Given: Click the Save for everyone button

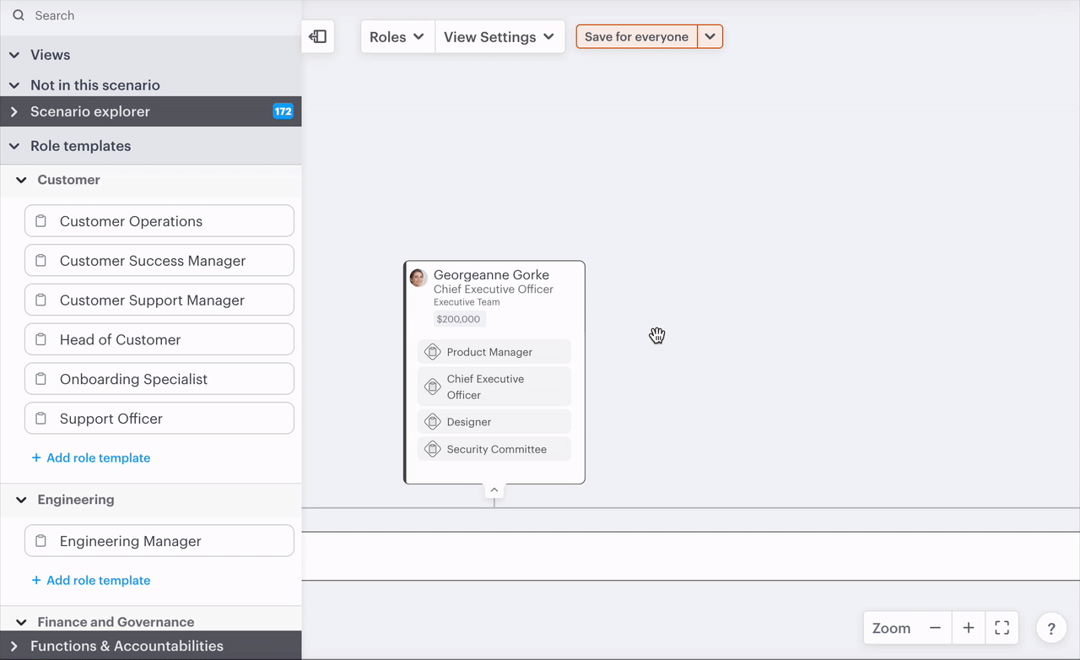Looking at the screenshot, I should point(636,36).
